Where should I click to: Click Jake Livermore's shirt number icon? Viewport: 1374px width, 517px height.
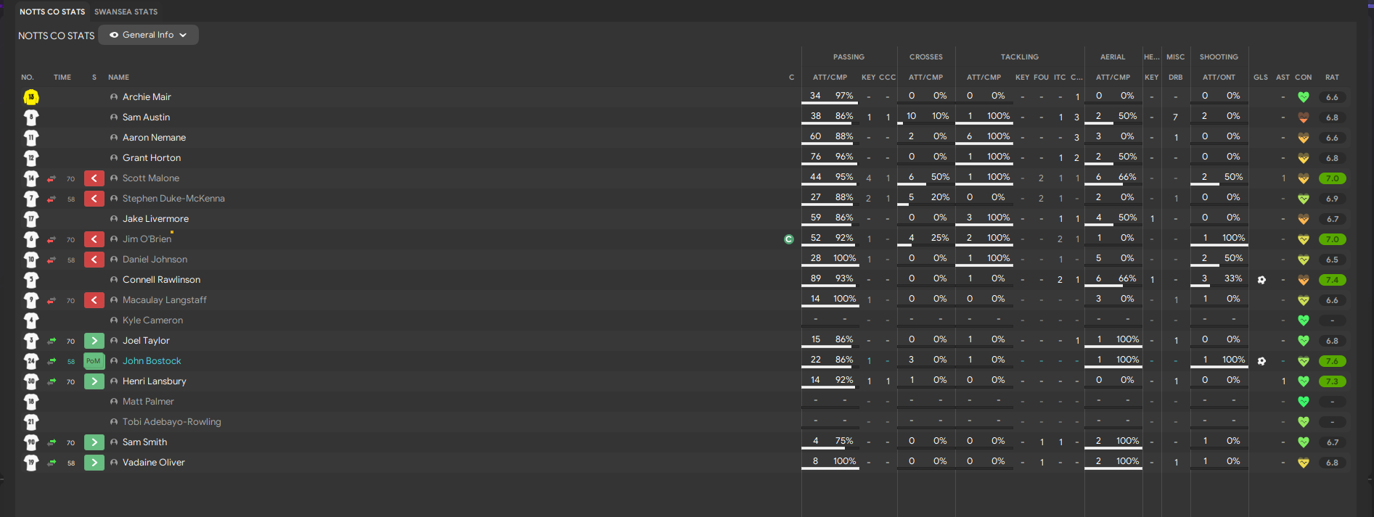[31, 218]
